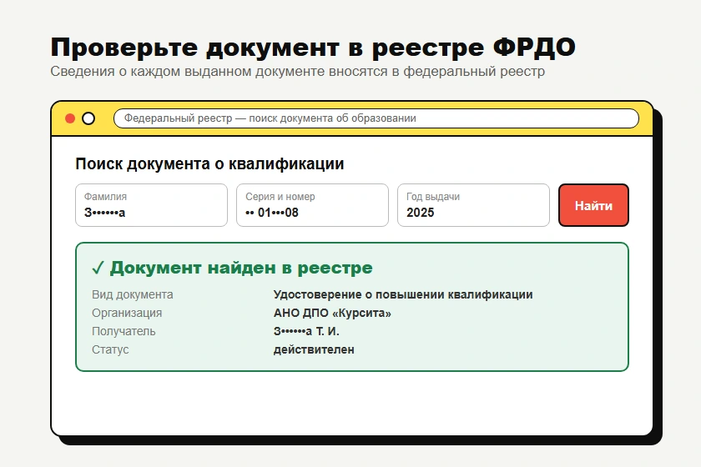This screenshot has width=701, height=467.
Task: Click the Федеральный реестр address bar
Action: [376, 118]
